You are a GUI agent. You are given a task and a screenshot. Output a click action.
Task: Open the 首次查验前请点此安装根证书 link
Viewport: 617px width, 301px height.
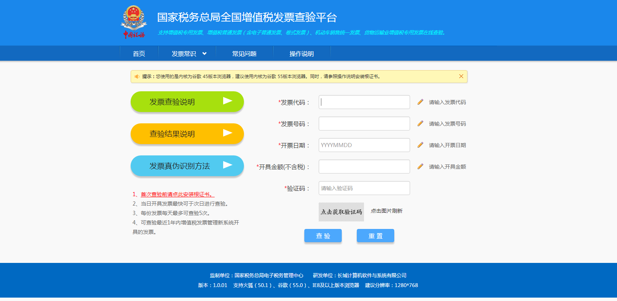177,194
